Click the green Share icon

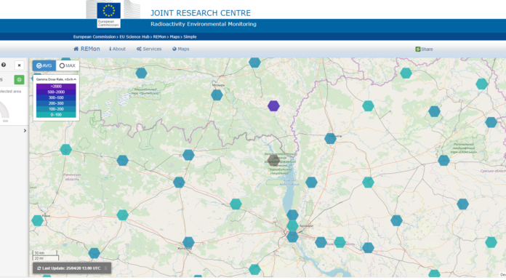[417, 49]
